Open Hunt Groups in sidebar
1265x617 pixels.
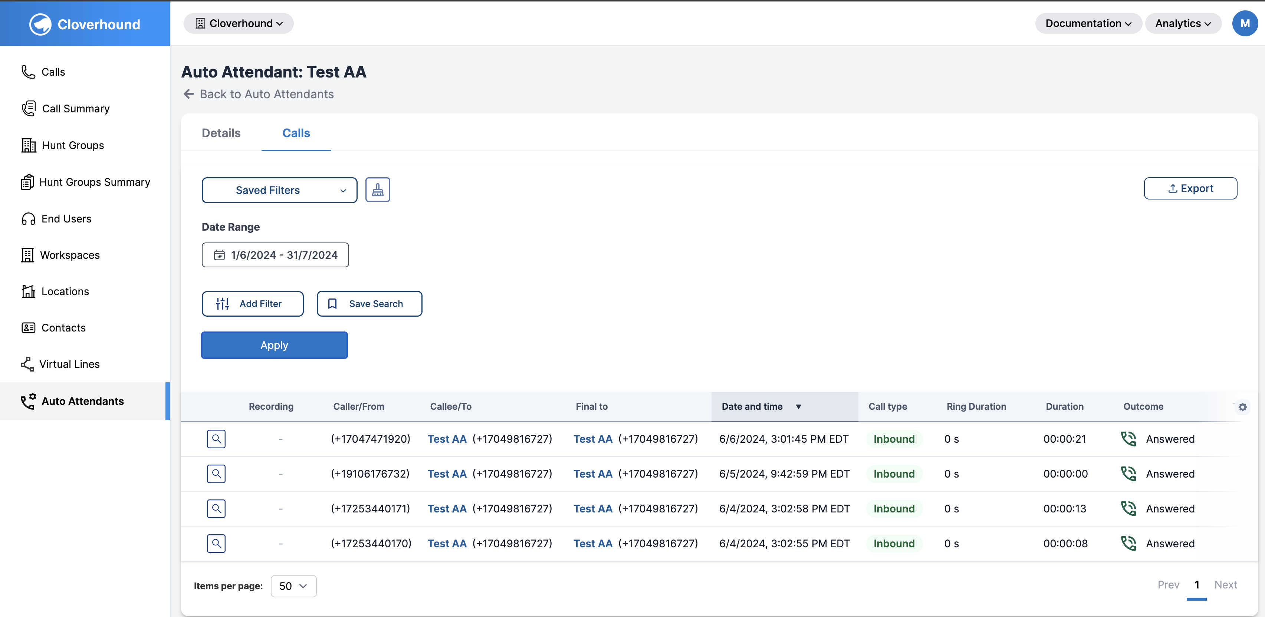click(73, 145)
